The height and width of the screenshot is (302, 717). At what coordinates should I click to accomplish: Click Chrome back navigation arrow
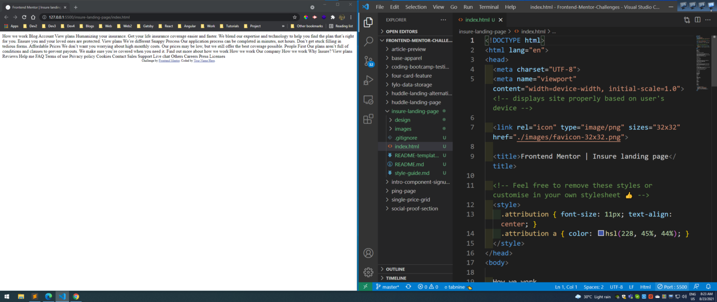coord(6,17)
